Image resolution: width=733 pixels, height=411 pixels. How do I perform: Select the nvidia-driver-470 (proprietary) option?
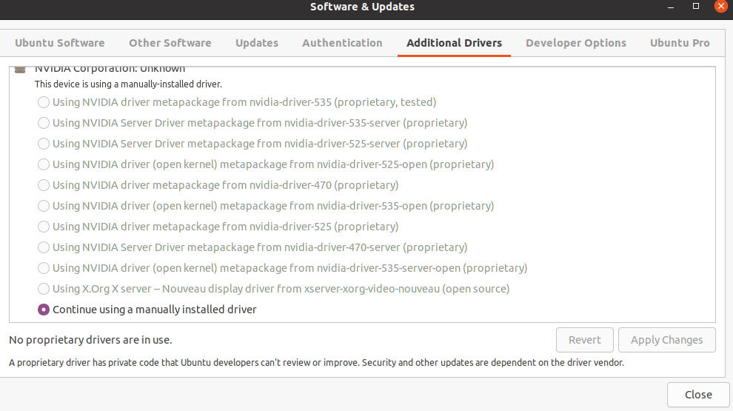[x=44, y=185]
